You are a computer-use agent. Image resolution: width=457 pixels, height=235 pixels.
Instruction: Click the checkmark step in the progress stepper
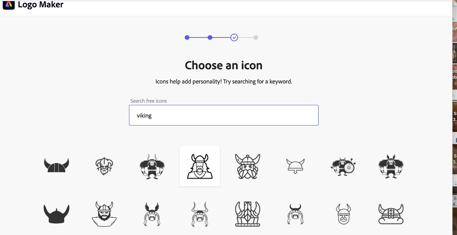click(234, 37)
